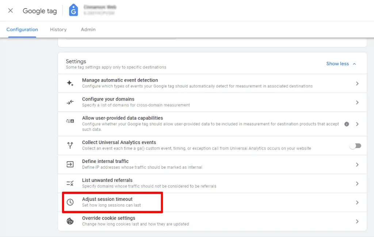Open the Admin tab
374x237 pixels.
pos(88,30)
